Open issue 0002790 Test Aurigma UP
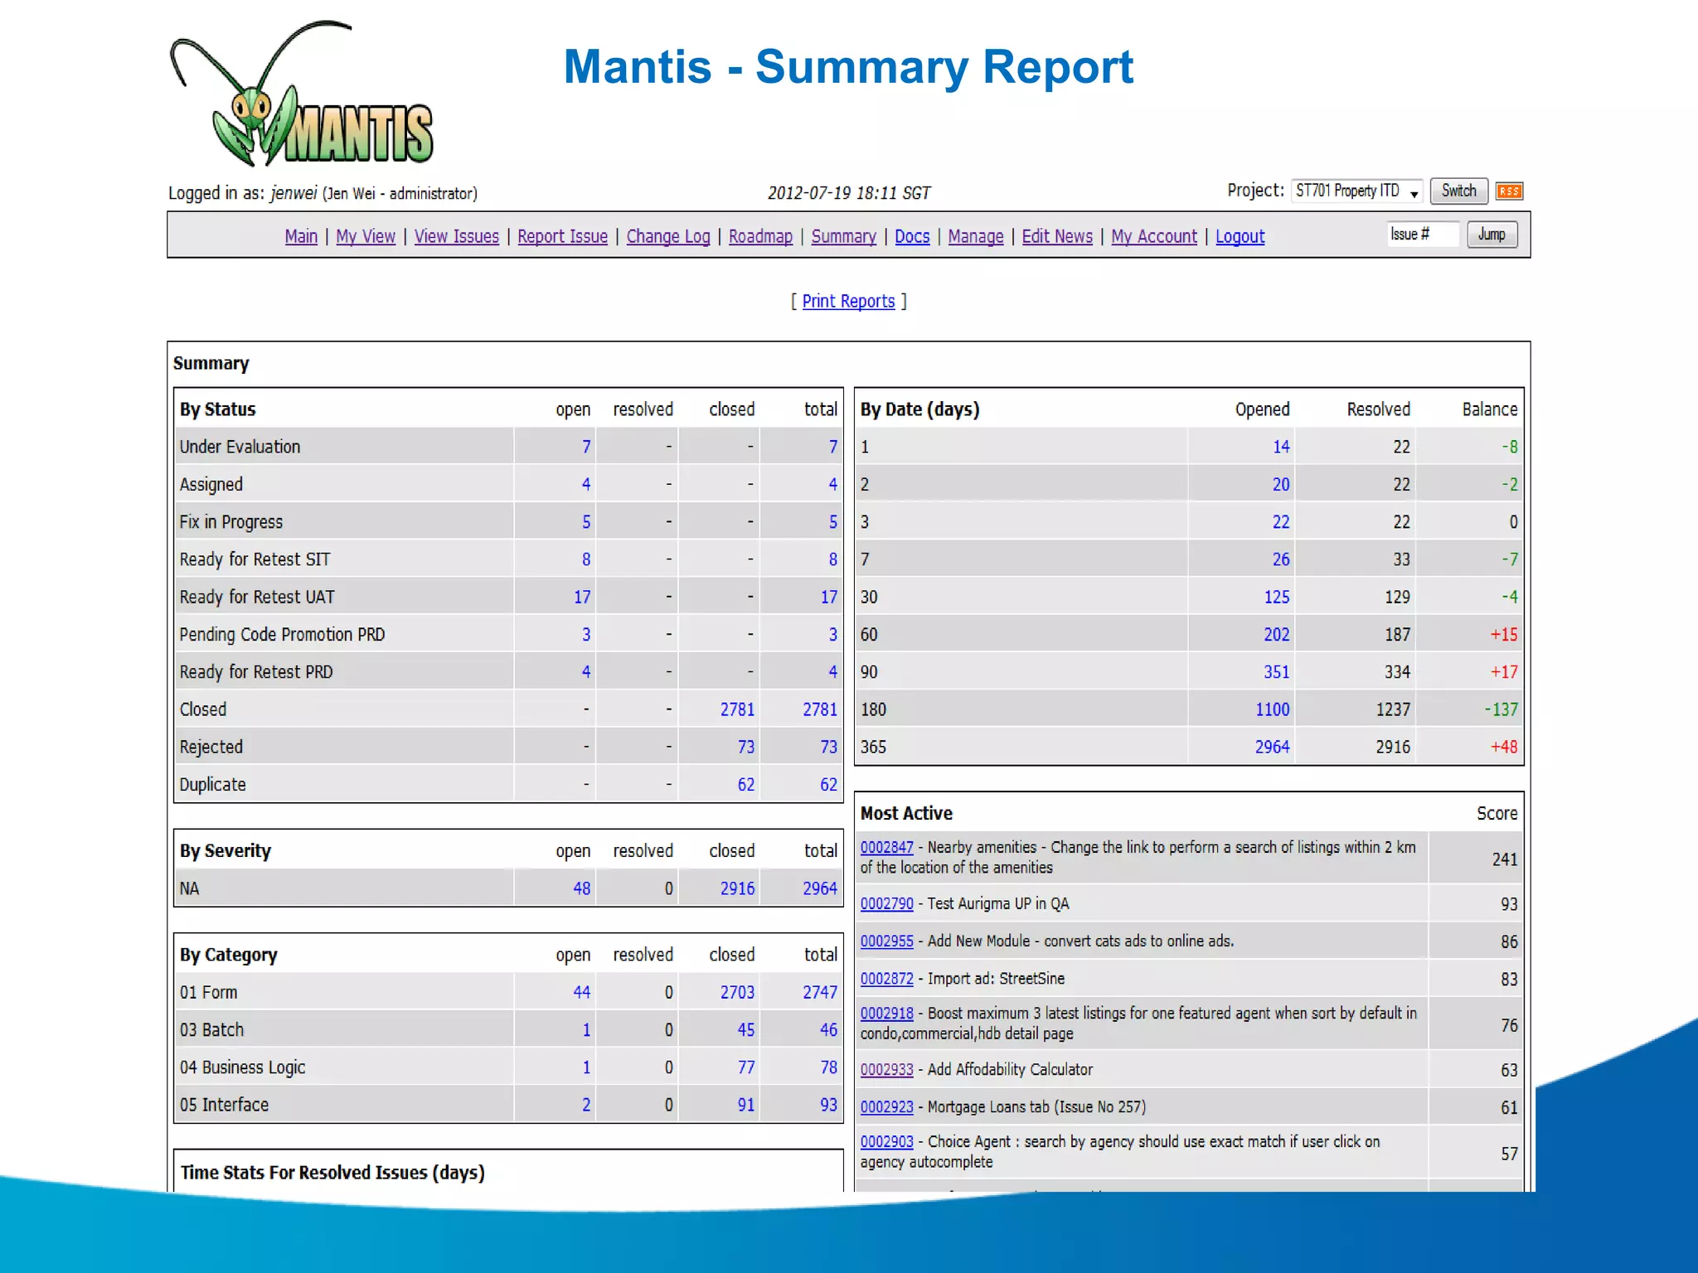 pyautogui.click(x=886, y=903)
